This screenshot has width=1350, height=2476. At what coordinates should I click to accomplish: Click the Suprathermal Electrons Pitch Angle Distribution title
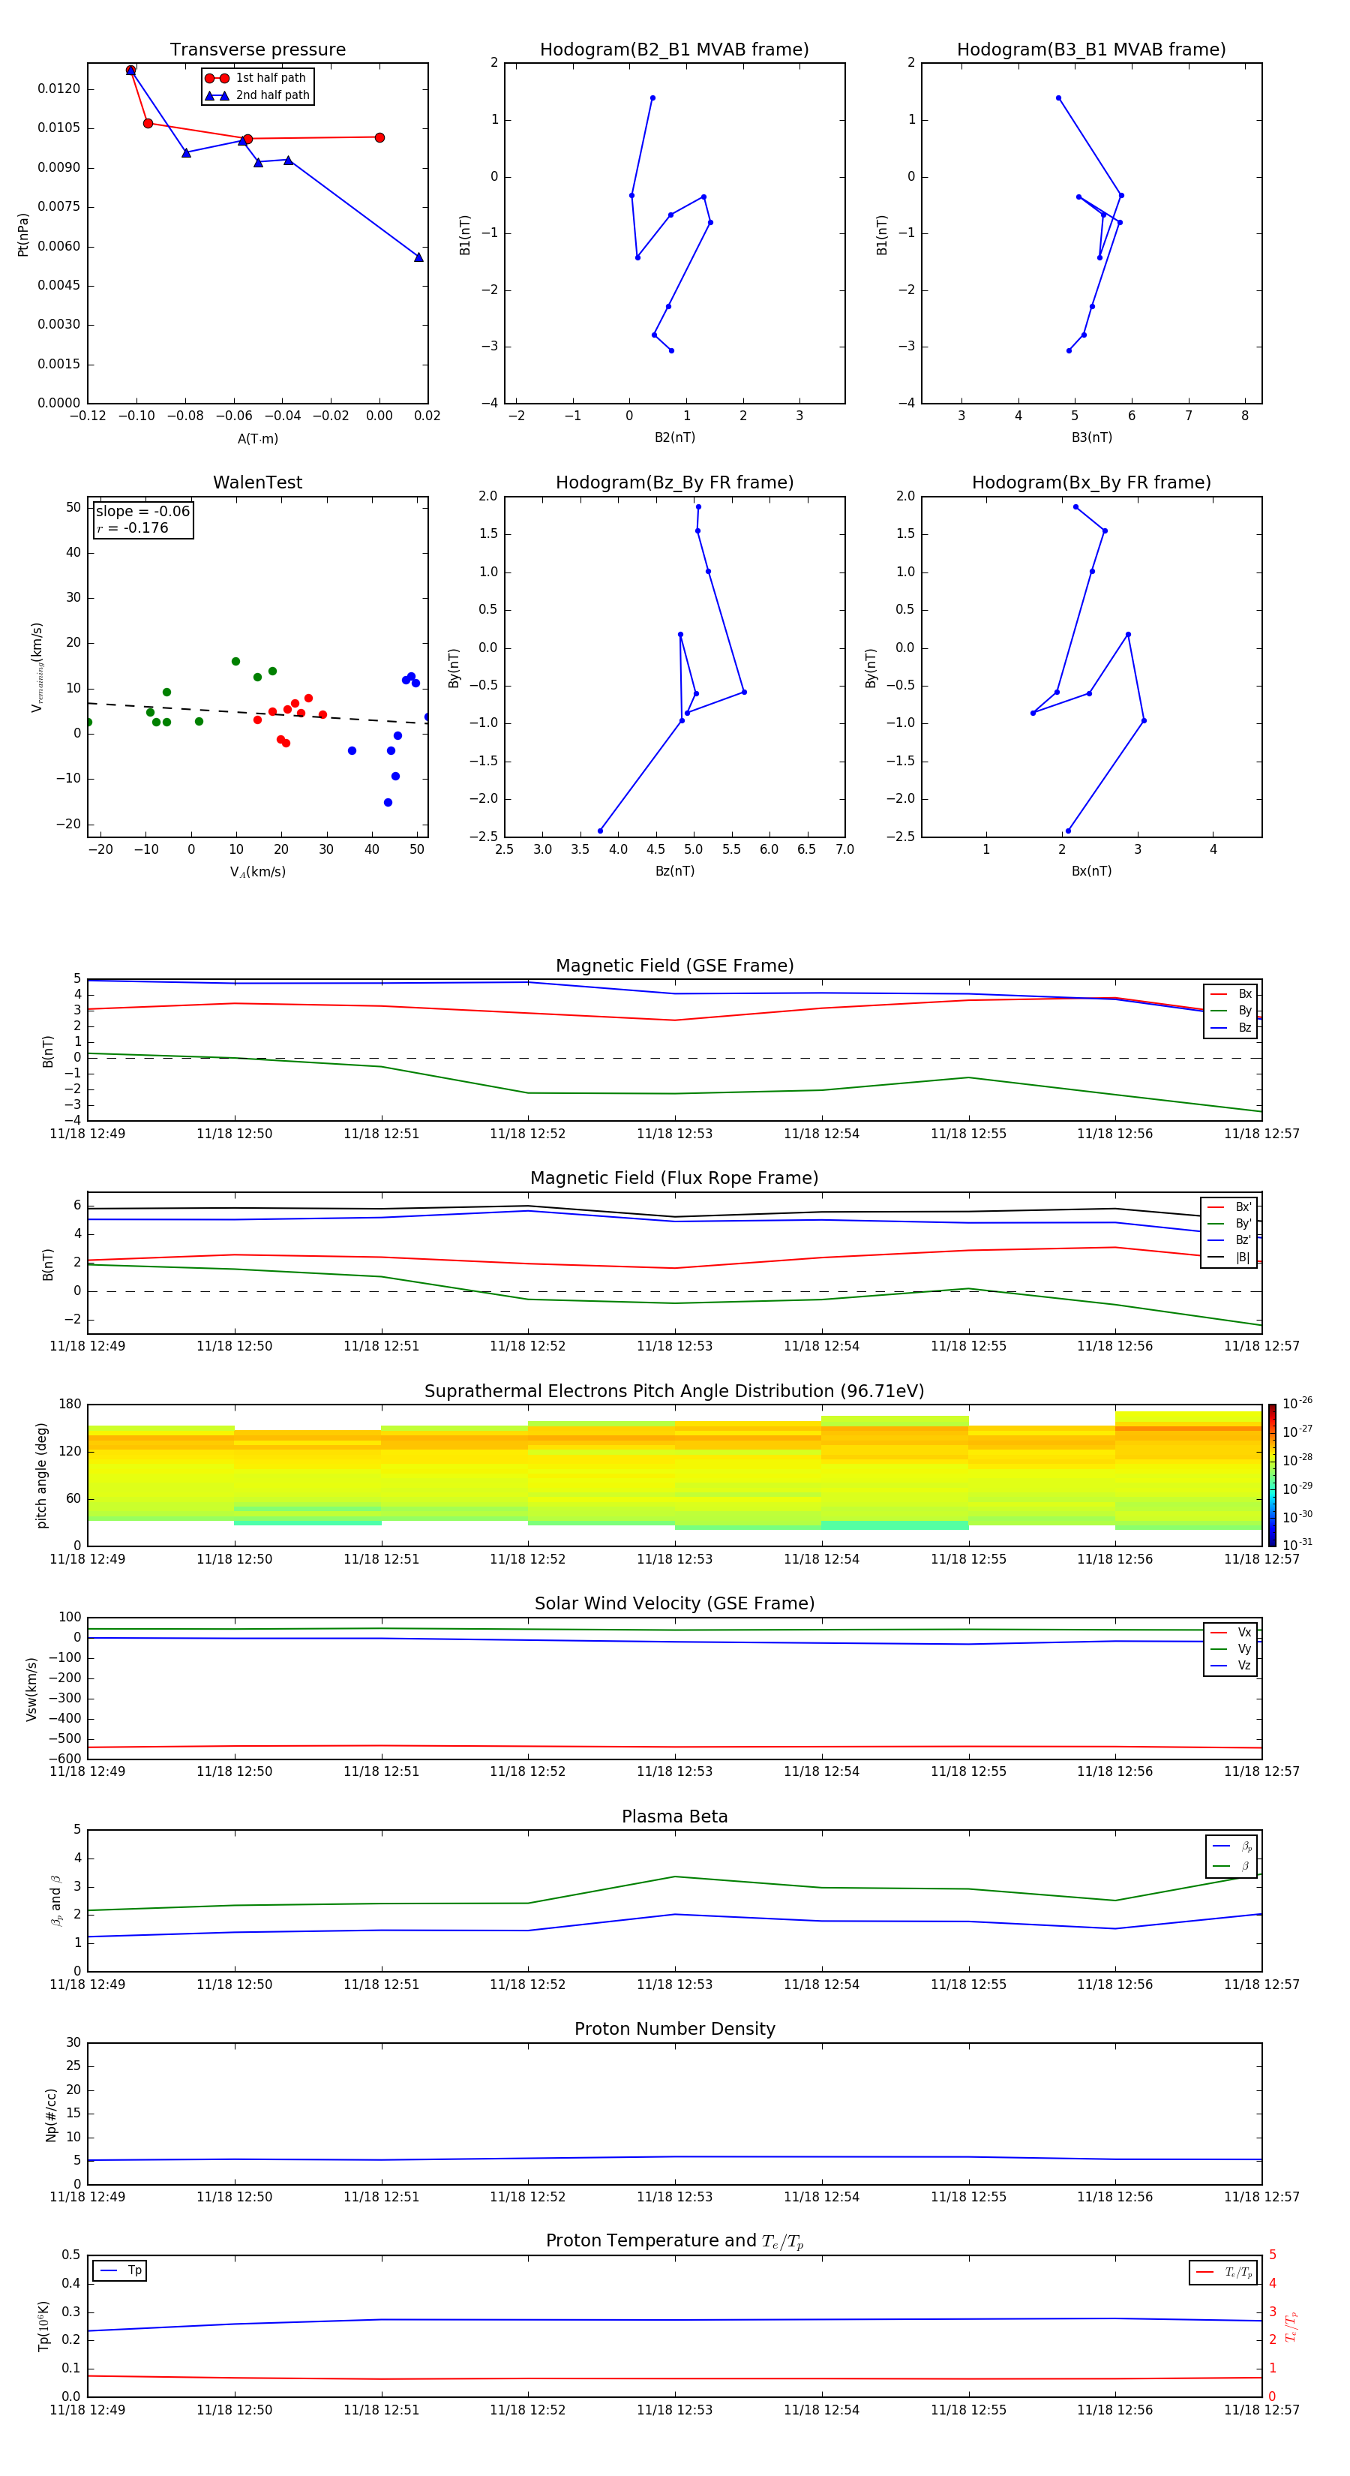pyautogui.click(x=674, y=1392)
